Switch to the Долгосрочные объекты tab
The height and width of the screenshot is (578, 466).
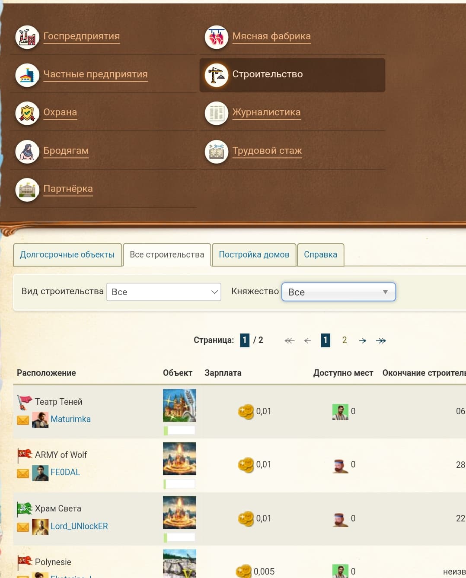coord(67,254)
